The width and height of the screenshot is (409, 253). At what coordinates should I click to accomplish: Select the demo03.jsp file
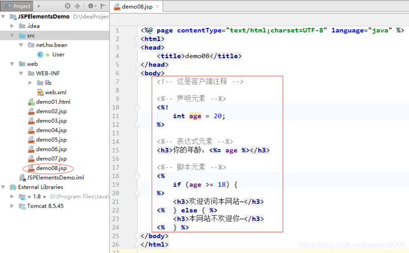pos(51,120)
